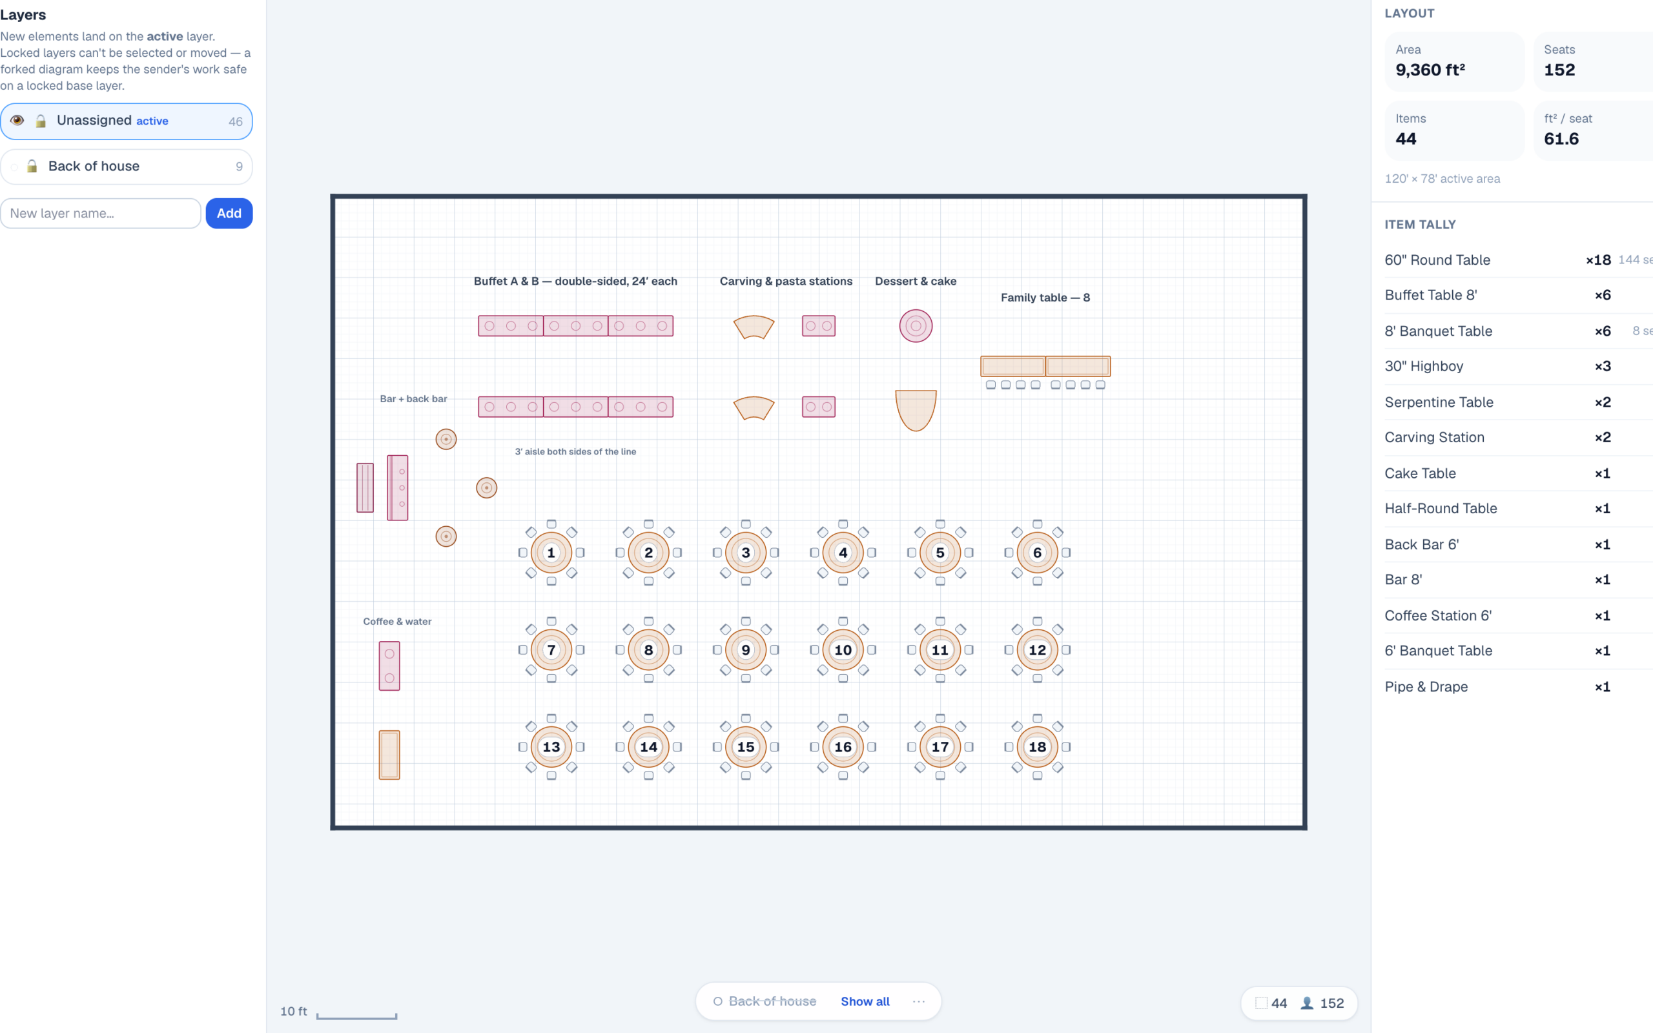
Task: Select round table number 18
Action: coord(1037,747)
